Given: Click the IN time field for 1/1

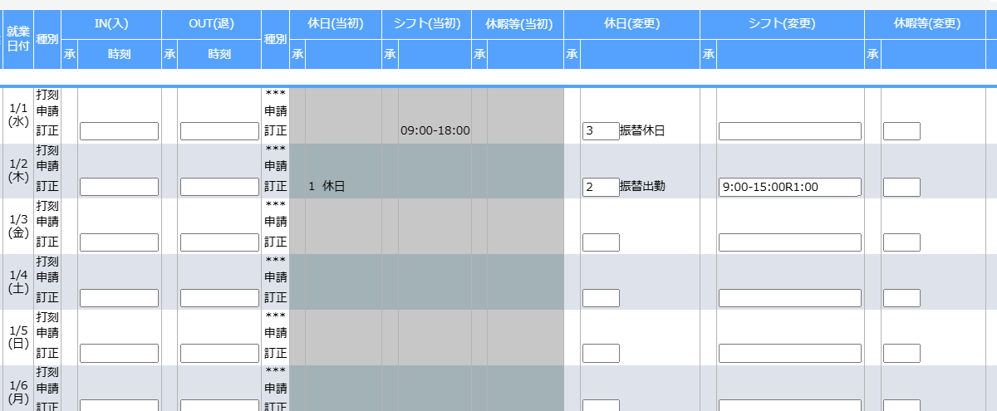Looking at the screenshot, I should [x=119, y=131].
